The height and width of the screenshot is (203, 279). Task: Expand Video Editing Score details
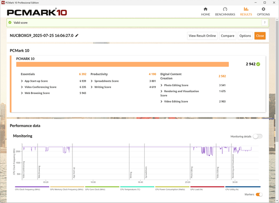tap(161, 102)
